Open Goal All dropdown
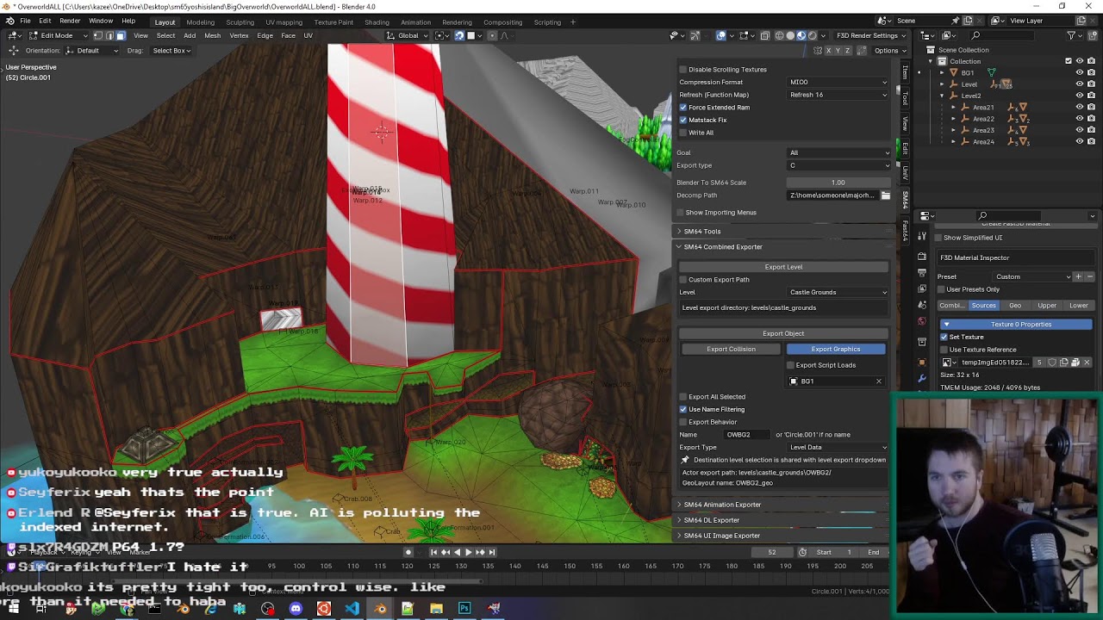Image resolution: width=1103 pixels, height=620 pixels. pos(838,152)
